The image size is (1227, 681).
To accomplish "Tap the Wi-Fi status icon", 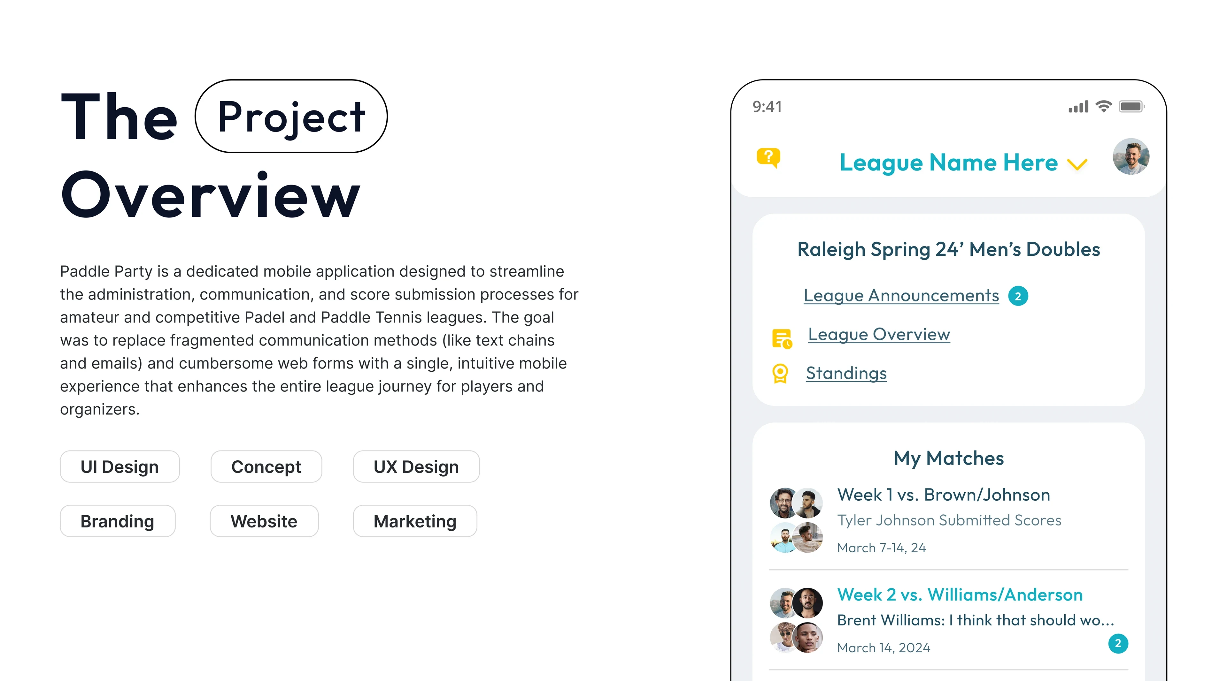I will tap(1103, 107).
